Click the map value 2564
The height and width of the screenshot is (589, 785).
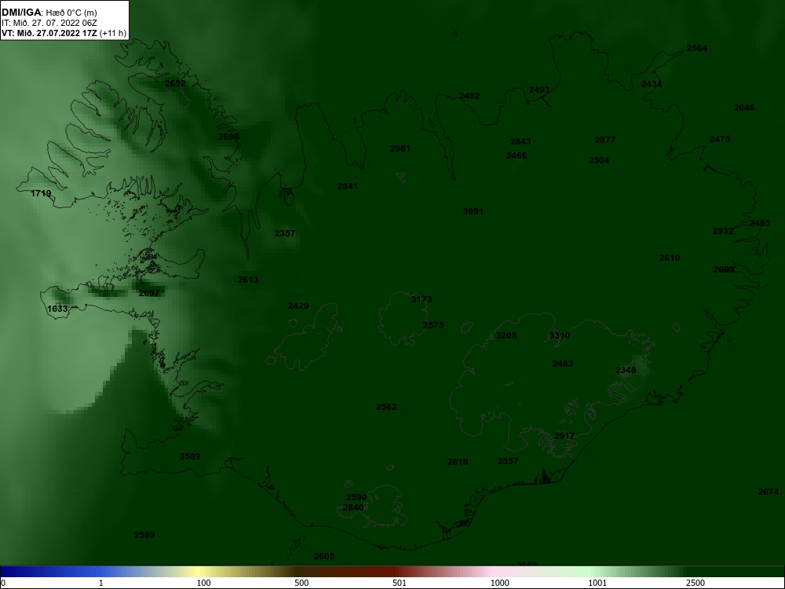[697, 48]
